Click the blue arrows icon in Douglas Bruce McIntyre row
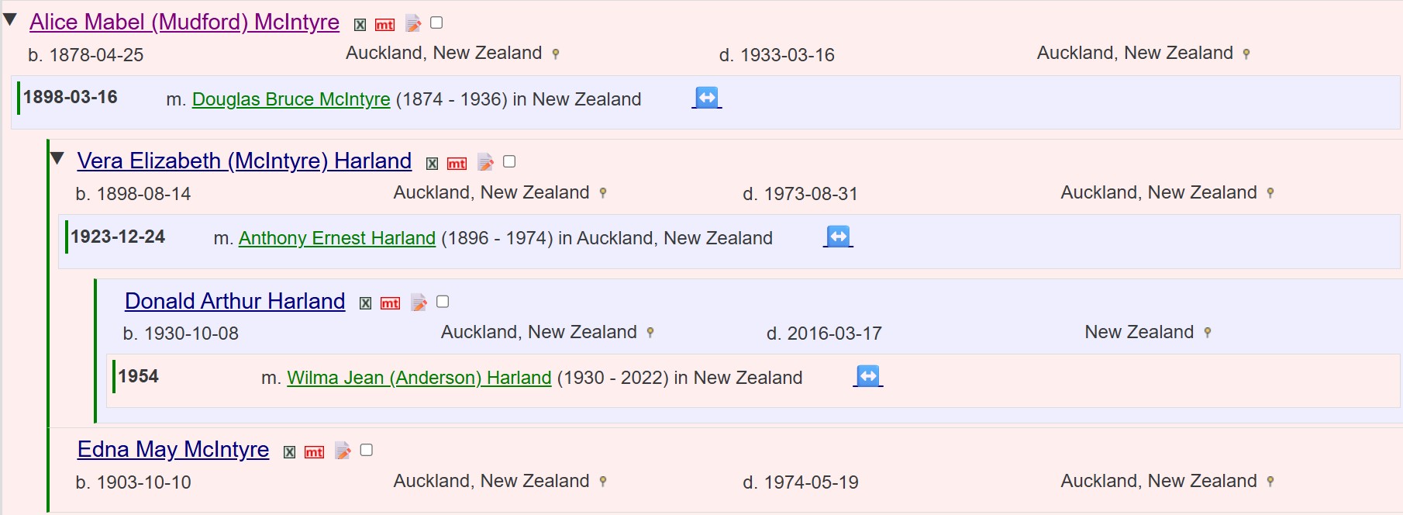 (x=706, y=98)
